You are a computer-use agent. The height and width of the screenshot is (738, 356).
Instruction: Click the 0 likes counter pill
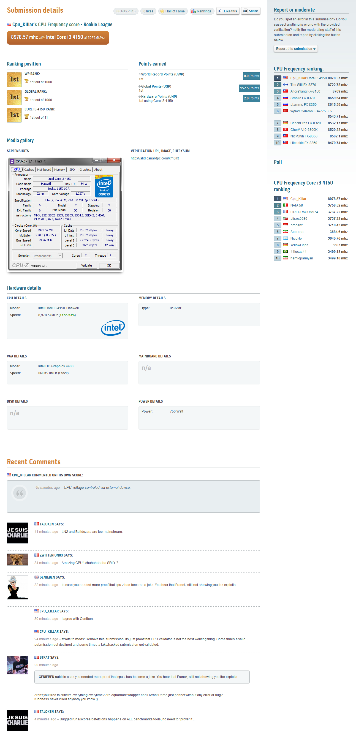tap(148, 12)
